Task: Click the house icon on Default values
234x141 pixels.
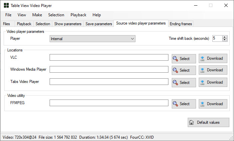Action: click(191, 122)
